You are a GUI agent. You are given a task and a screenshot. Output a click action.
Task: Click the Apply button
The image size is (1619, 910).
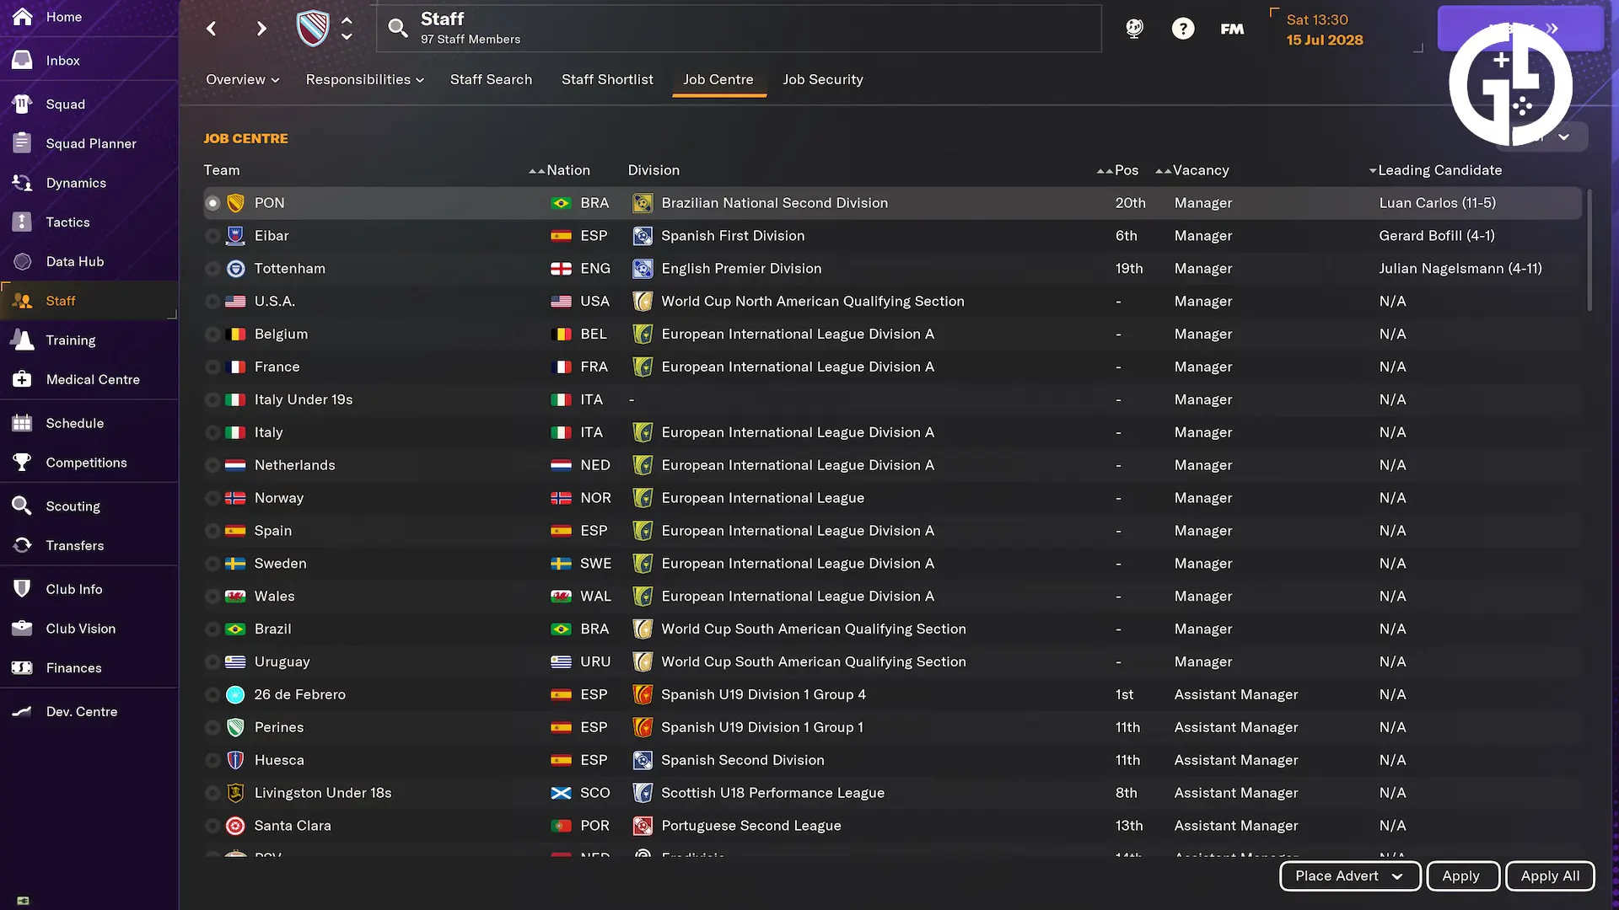coord(1461,876)
